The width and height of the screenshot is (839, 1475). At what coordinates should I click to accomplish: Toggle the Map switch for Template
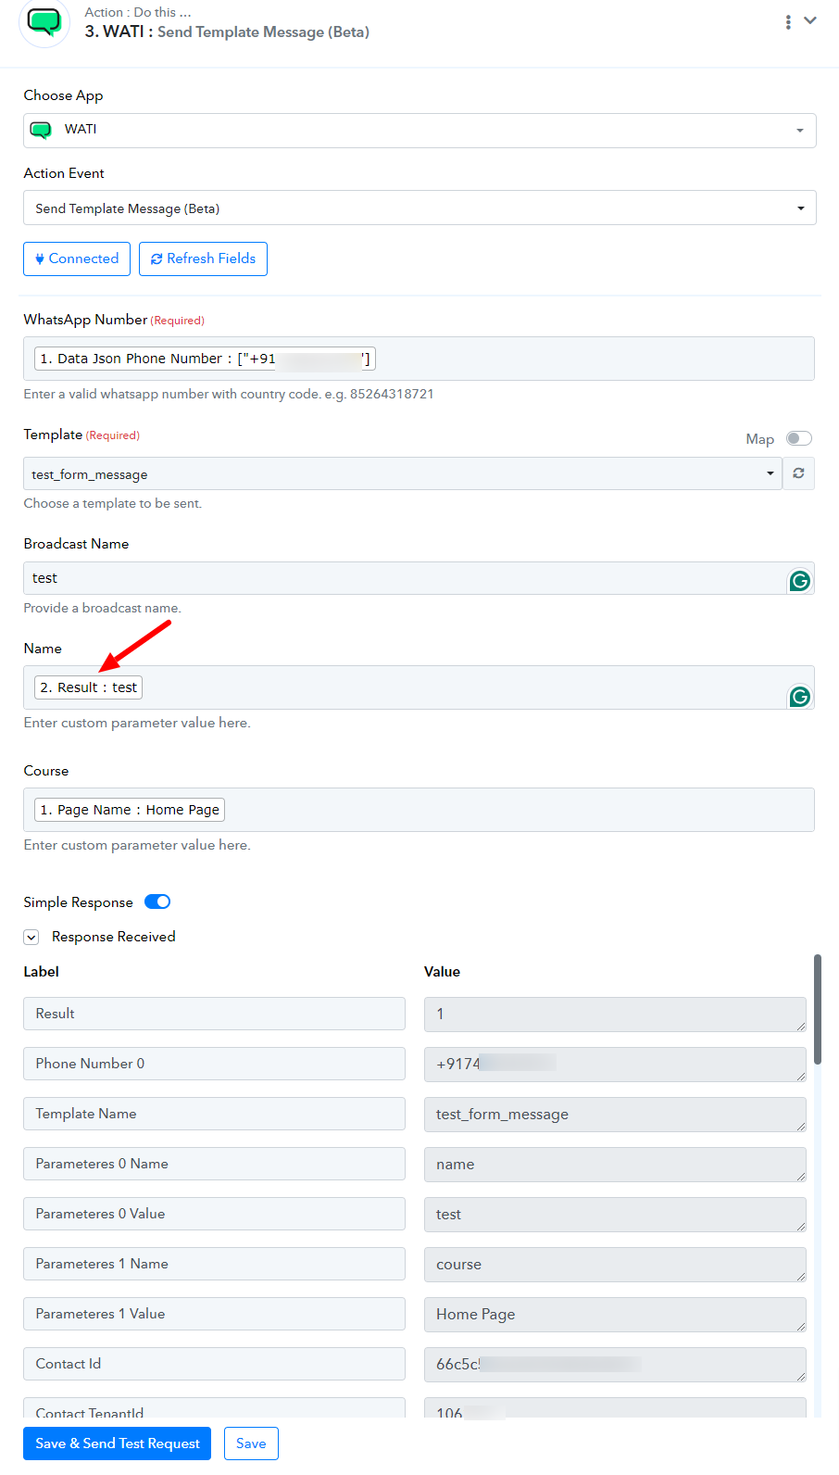click(798, 438)
